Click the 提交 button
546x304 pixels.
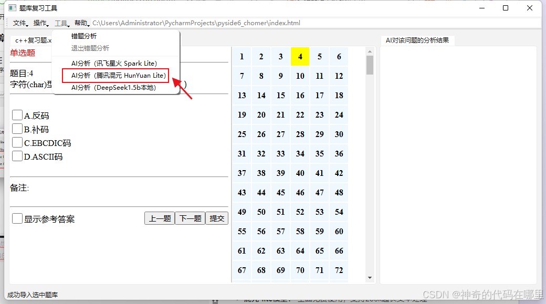[x=217, y=218]
